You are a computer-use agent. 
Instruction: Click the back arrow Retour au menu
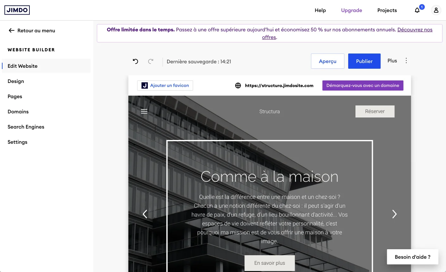12,30
